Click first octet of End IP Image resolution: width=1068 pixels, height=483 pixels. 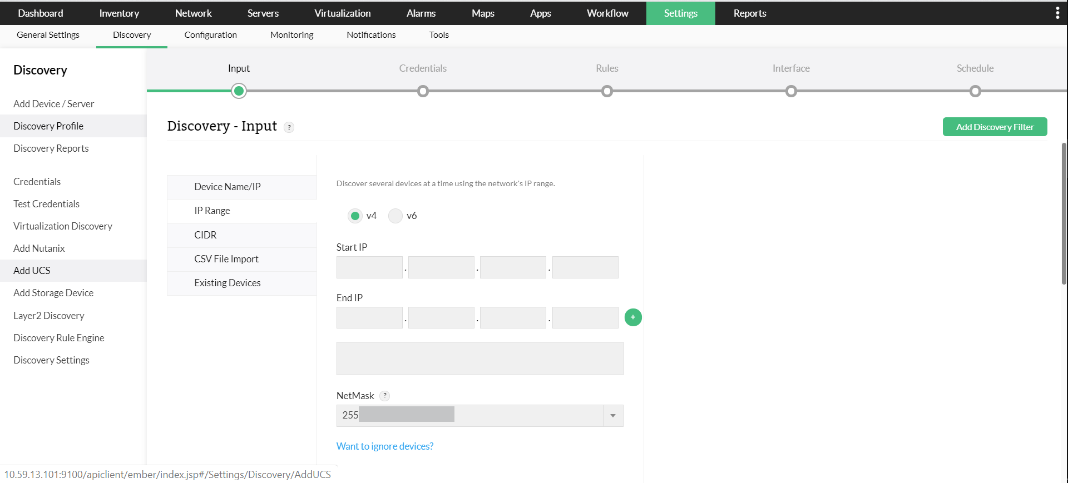369,318
